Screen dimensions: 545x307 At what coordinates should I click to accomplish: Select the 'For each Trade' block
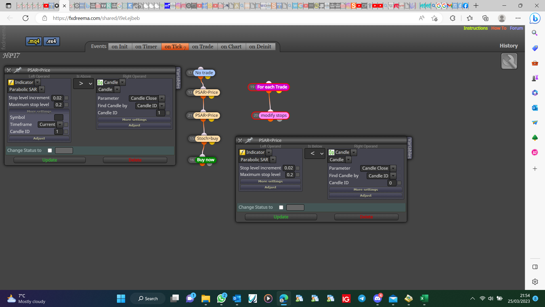[272, 87]
